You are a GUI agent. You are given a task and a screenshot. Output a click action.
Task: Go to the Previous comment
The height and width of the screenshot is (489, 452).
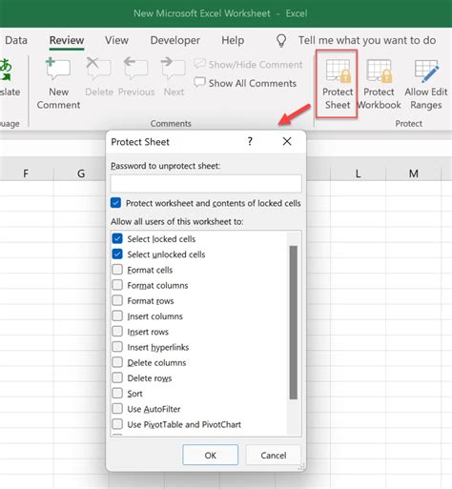click(x=136, y=77)
